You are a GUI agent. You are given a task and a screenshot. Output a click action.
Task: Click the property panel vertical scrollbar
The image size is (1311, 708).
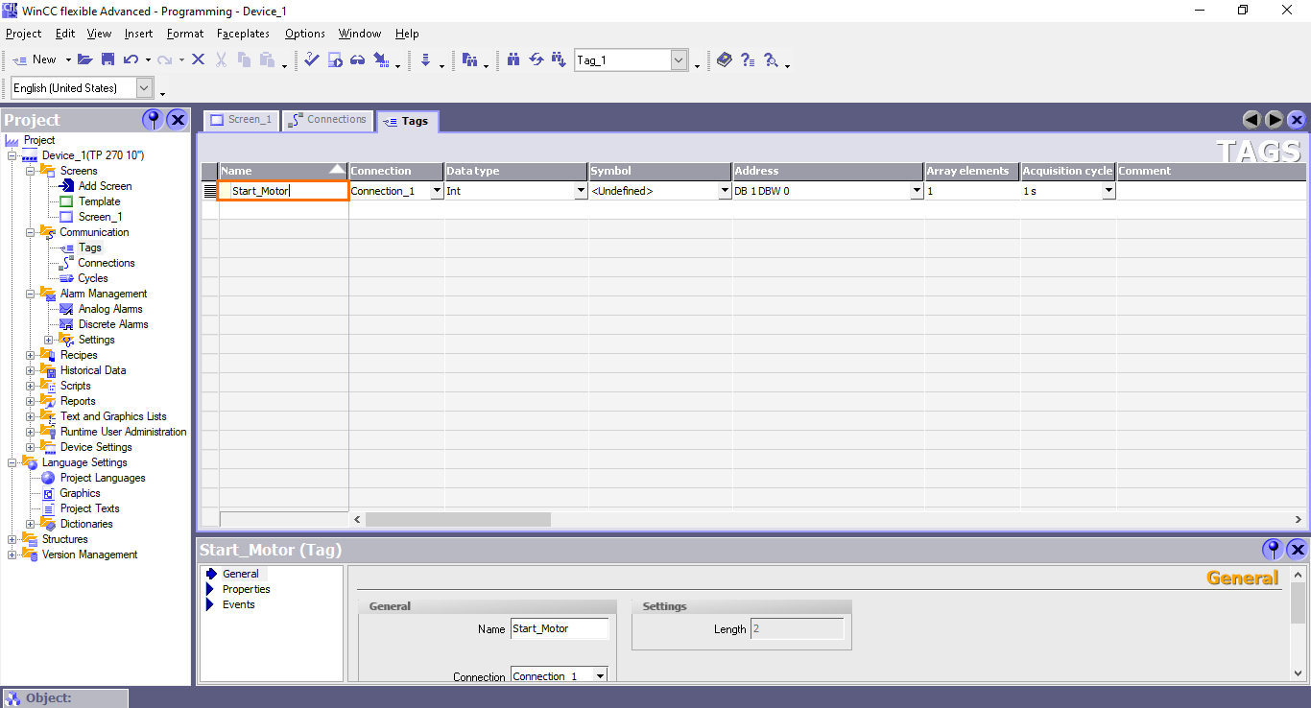coord(1299,602)
